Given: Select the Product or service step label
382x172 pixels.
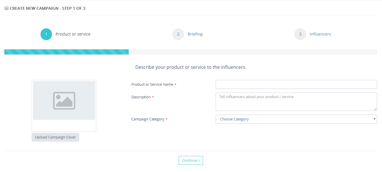Looking at the screenshot, I should pos(73,34).
